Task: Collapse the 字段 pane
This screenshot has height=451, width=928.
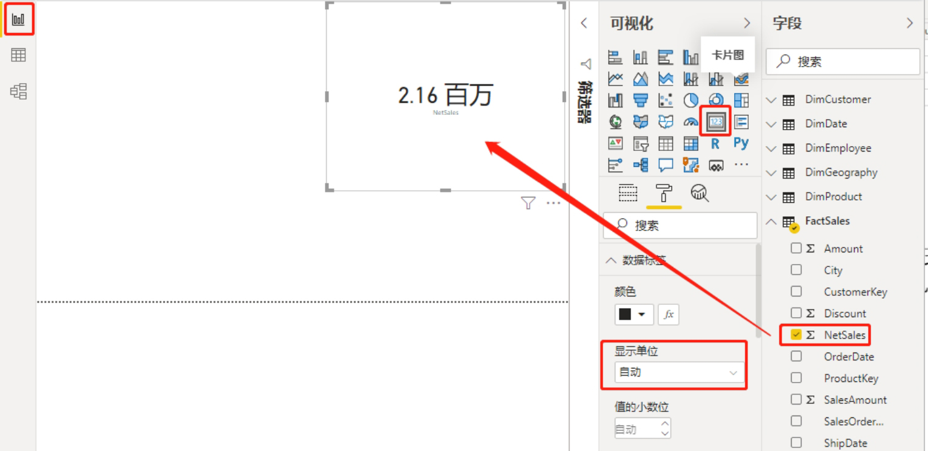Action: click(x=910, y=23)
